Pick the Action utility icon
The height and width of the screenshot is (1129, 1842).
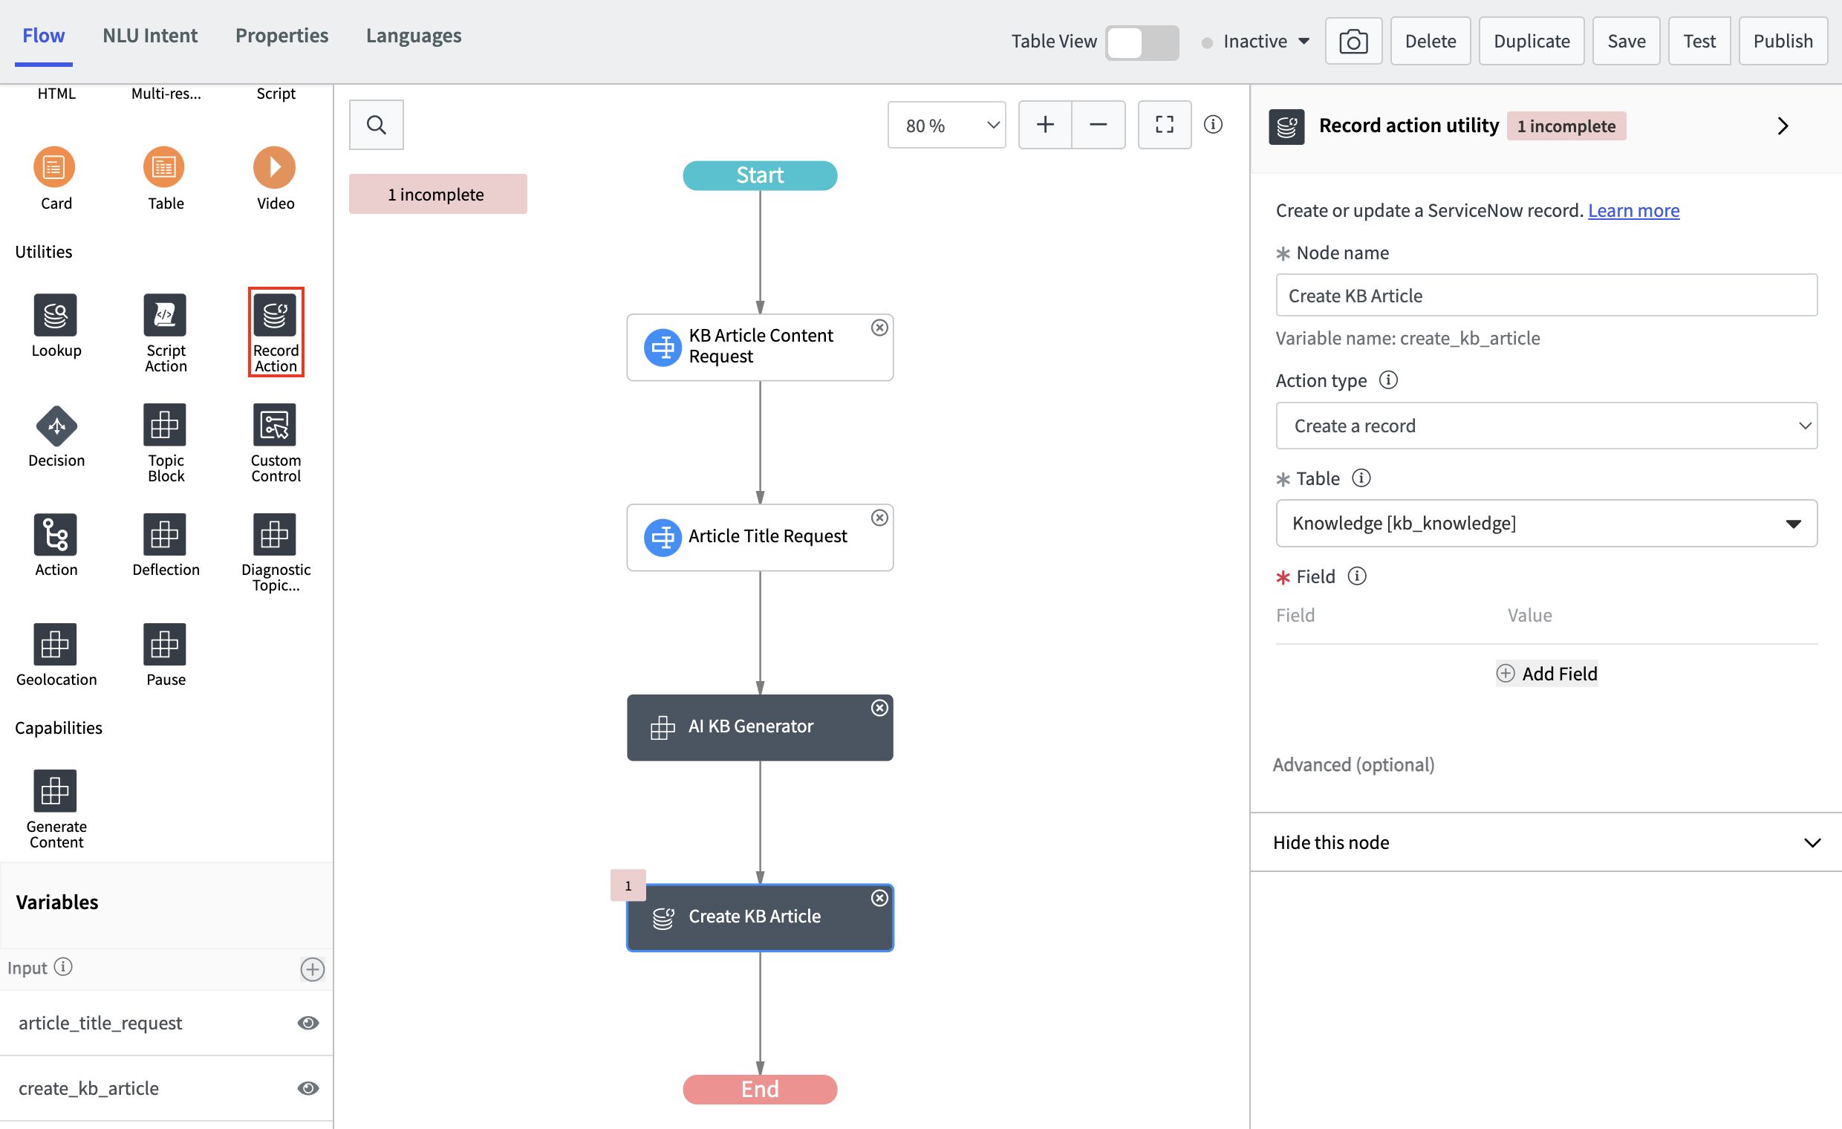55,534
